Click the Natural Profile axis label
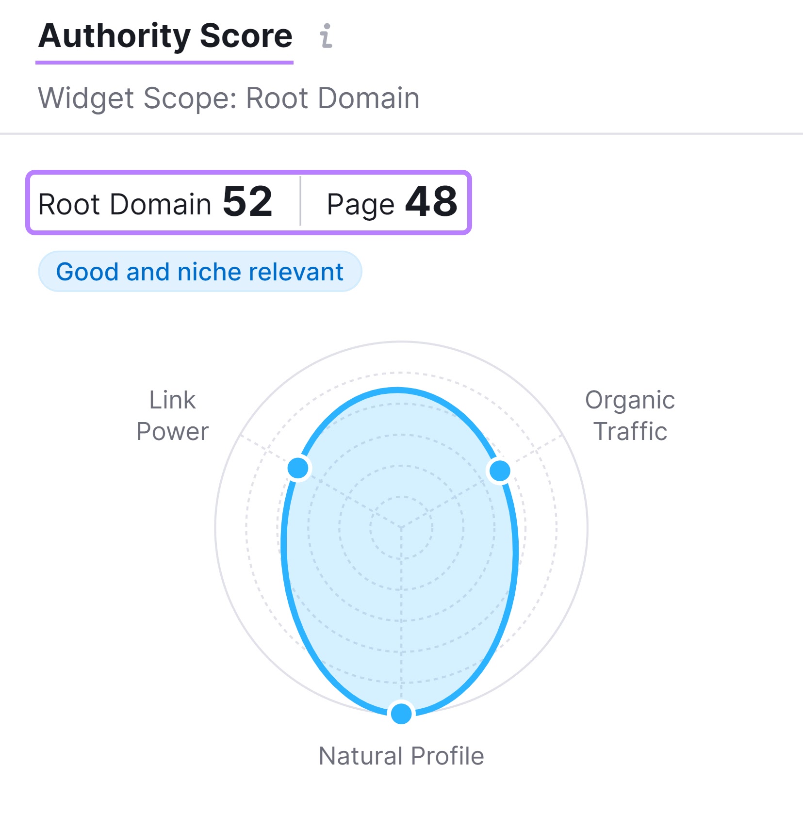This screenshot has height=814, width=803. 401,755
